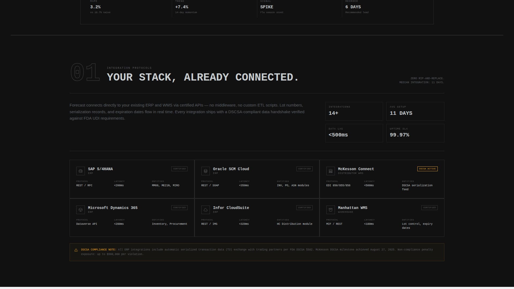The height and width of the screenshot is (289, 514).
Task: Click the Manhattan WMS archive box icon
Action: (x=331, y=210)
